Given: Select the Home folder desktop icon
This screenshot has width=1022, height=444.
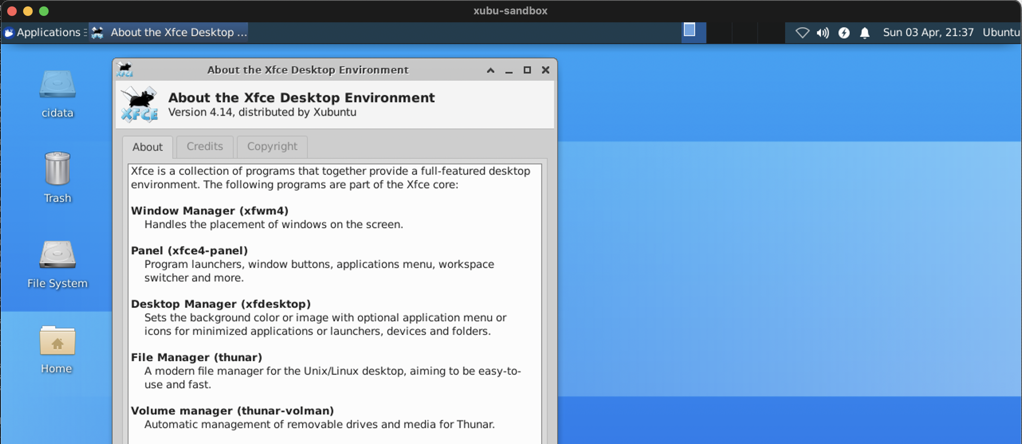Looking at the screenshot, I should [57, 350].
